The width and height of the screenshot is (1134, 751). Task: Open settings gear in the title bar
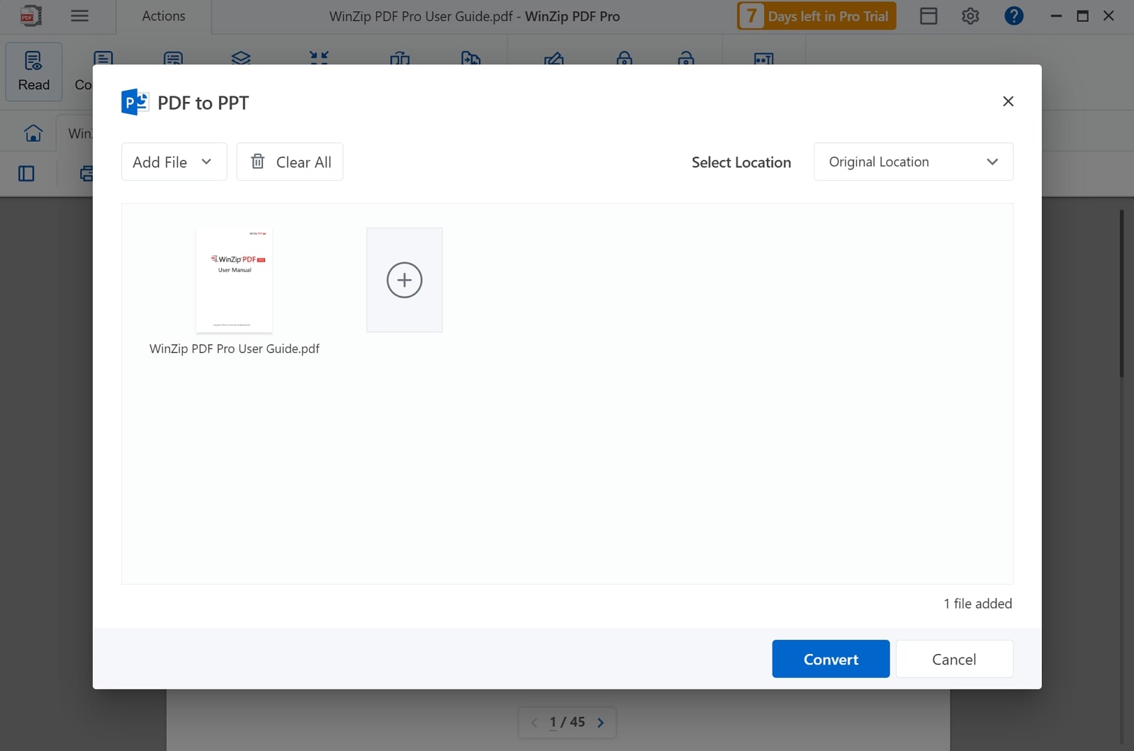pos(970,16)
